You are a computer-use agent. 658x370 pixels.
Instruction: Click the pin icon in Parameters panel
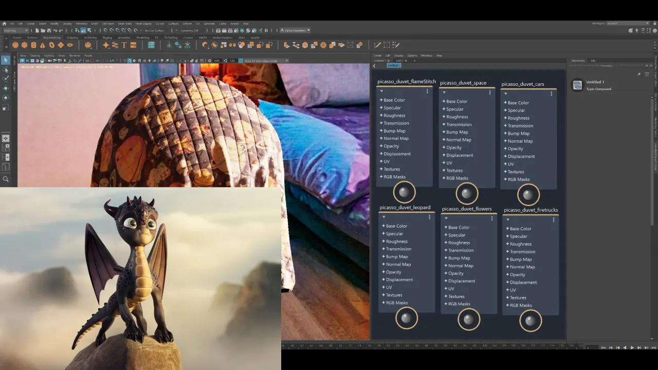coord(639,74)
